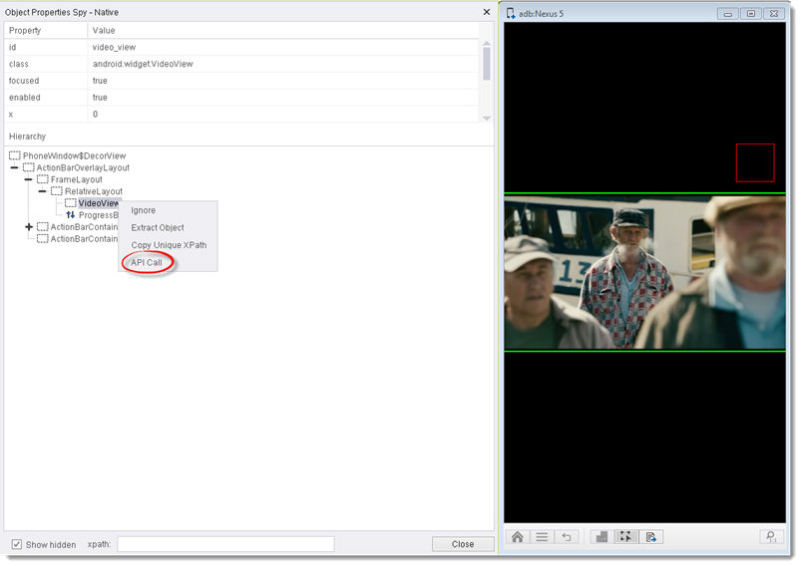Choose API Call from context menu
The image size is (801, 566).
147,262
